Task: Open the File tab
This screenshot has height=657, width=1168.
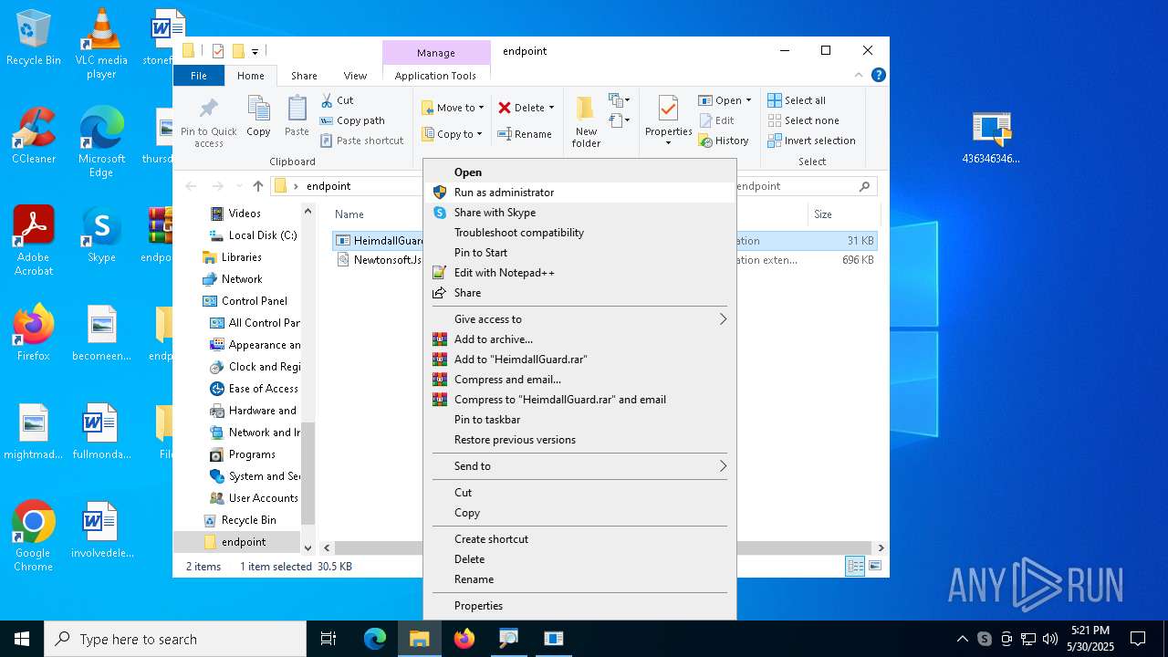Action: click(198, 76)
